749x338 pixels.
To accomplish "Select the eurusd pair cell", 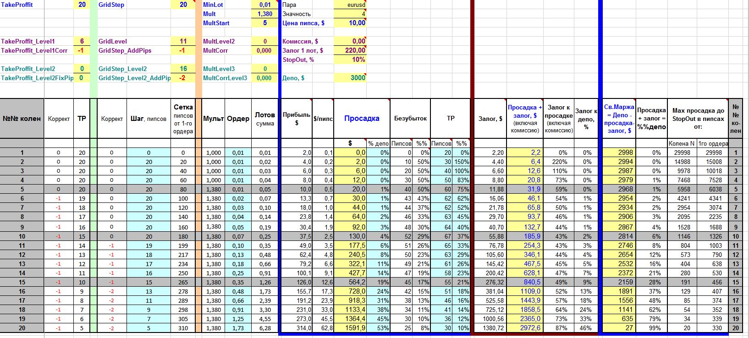I will click(350, 5).
